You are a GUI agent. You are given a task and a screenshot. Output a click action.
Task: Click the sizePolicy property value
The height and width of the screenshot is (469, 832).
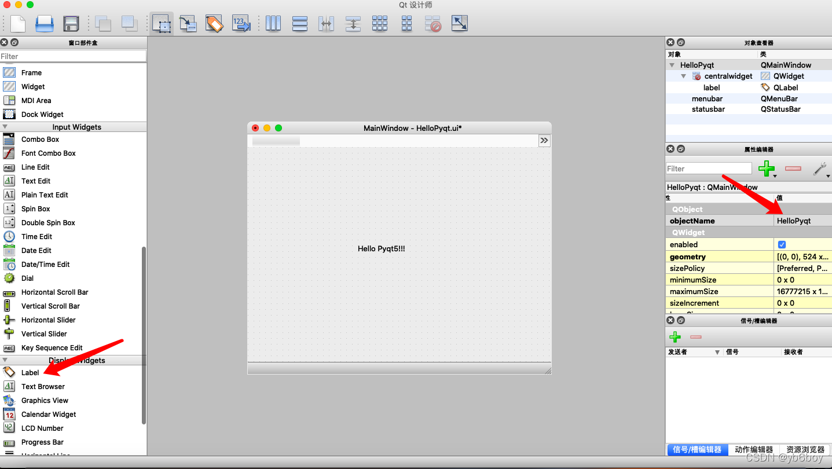(803, 268)
